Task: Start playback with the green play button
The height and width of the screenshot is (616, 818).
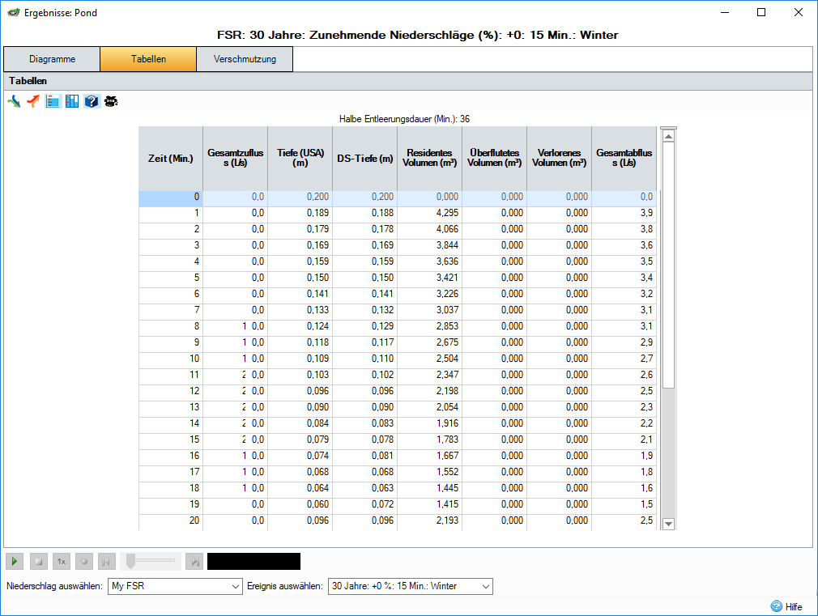Action: pyautogui.click(x=15, y=561)
